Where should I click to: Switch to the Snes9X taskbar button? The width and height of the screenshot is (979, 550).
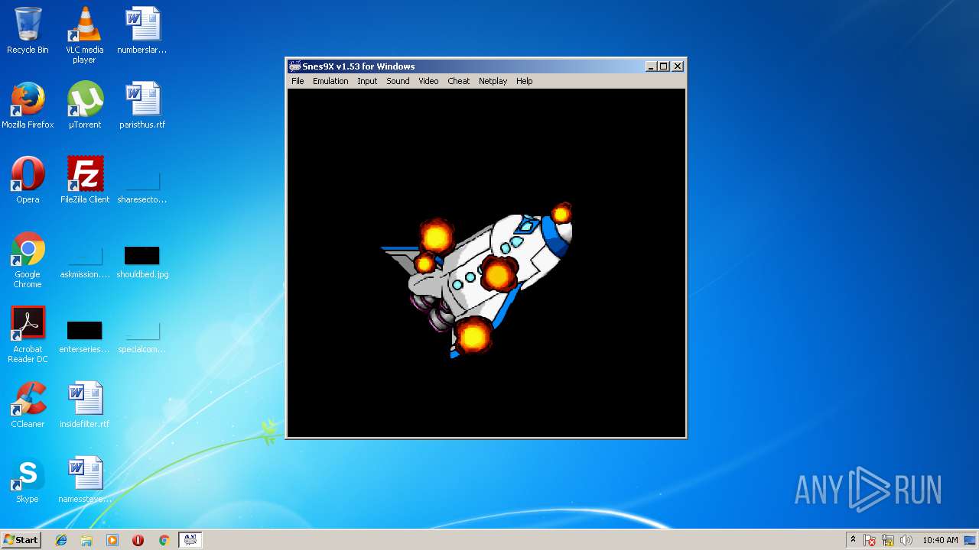point(190,540)
